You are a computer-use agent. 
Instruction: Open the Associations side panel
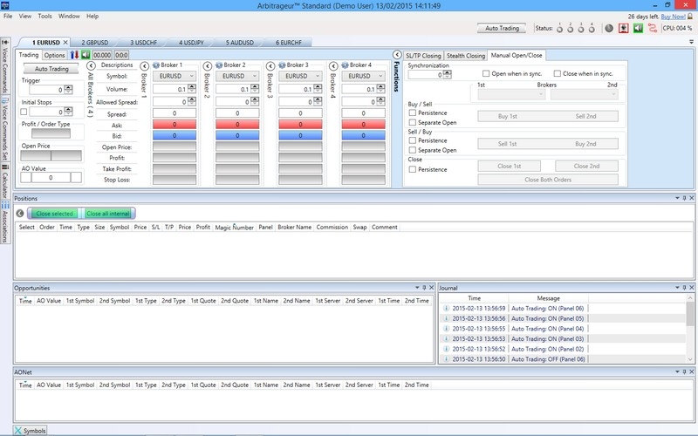[5, 222]
